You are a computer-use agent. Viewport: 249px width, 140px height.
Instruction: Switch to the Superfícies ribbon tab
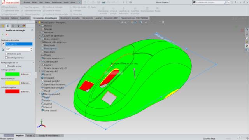click(x=25, y=18)
